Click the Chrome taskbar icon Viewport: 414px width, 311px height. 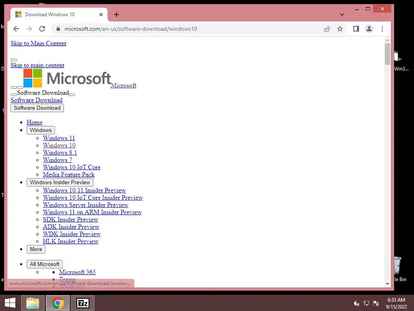click(58, 303)
